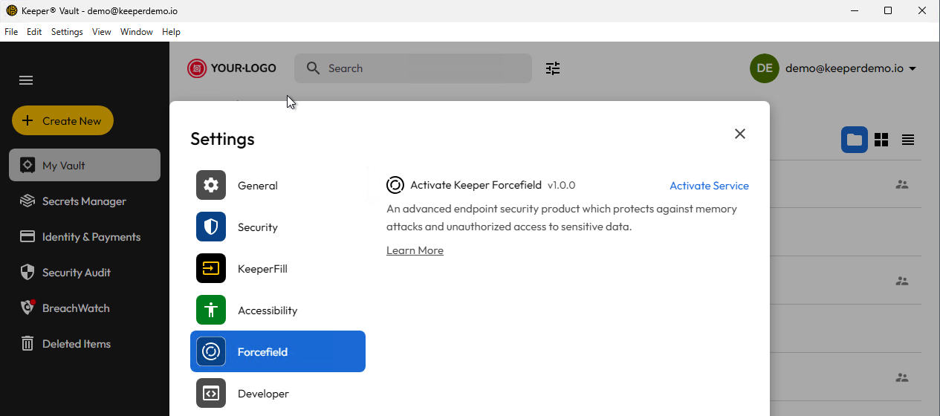
Task: Open BreachWatch in the sidebar
Action: click(x=75, y=308)
